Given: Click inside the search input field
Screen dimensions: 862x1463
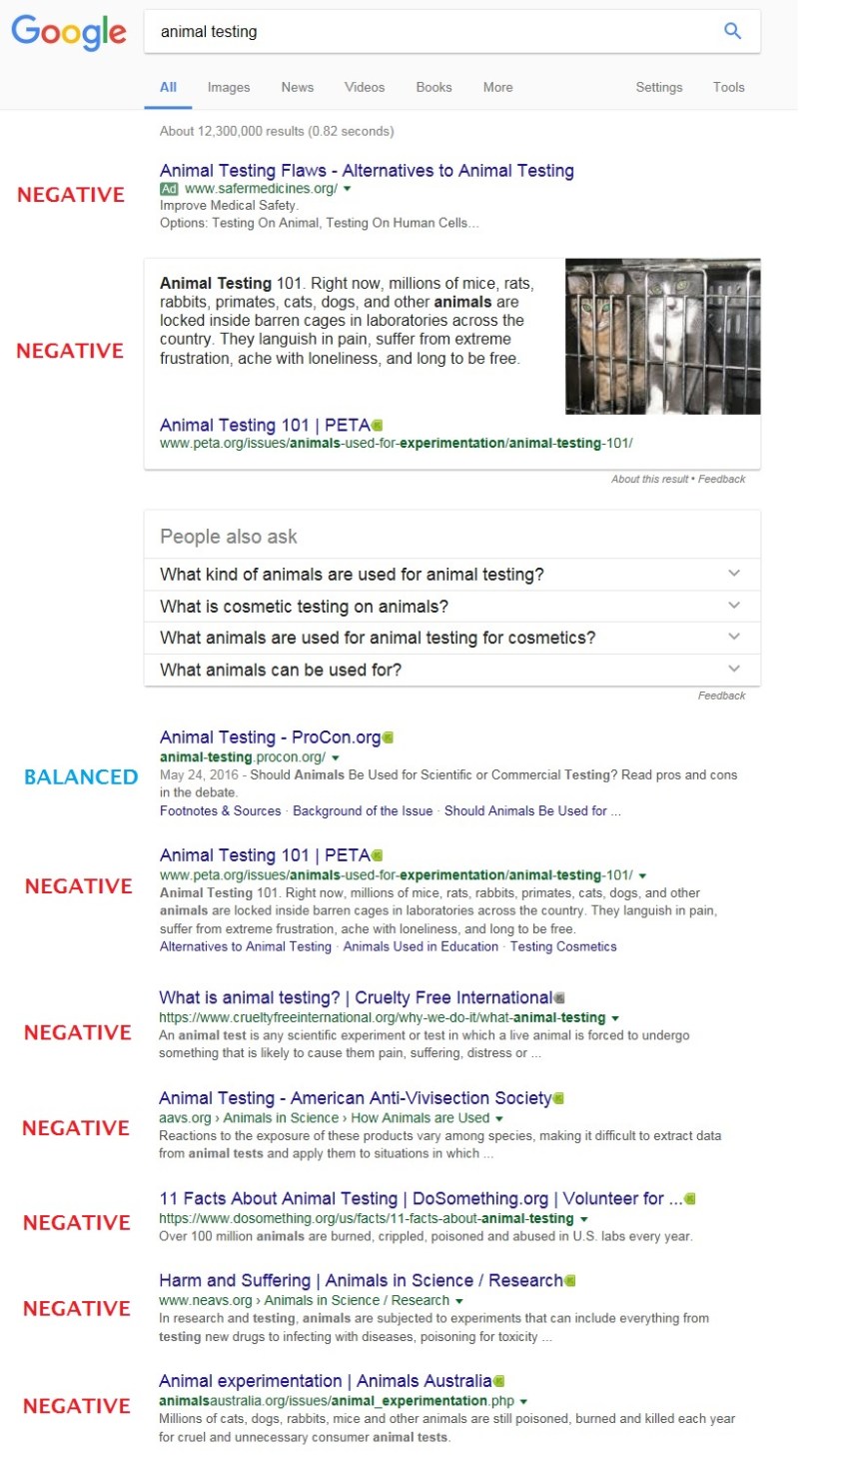Looking at the screenshot, I should [x=400, y=31].
